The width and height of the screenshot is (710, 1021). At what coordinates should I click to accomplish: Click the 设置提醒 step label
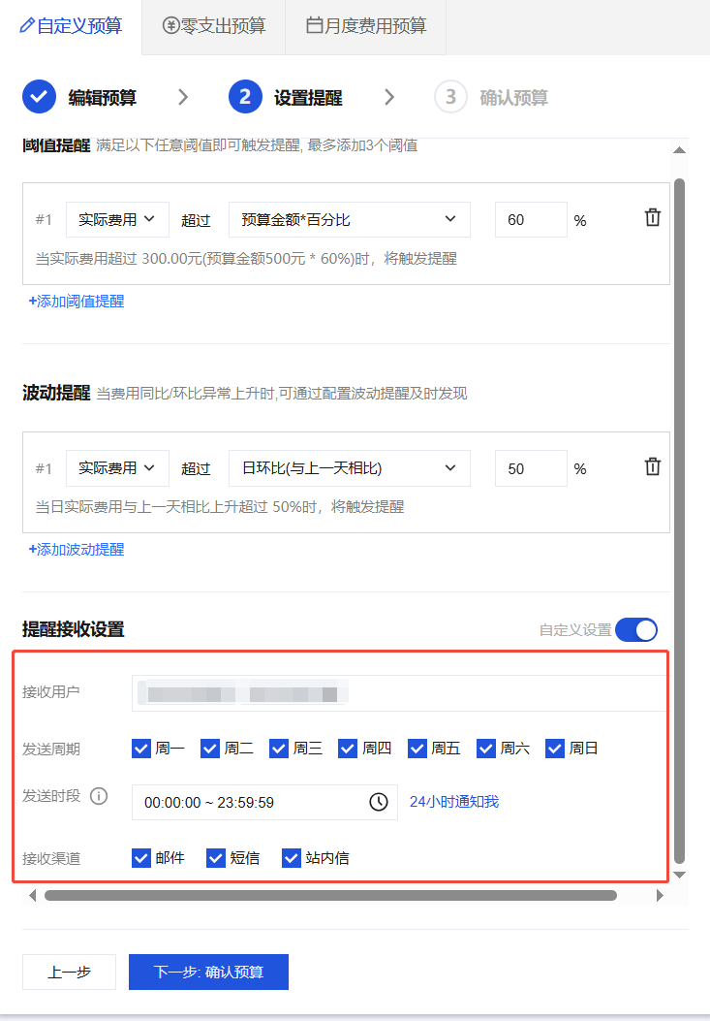click(308, 98)
